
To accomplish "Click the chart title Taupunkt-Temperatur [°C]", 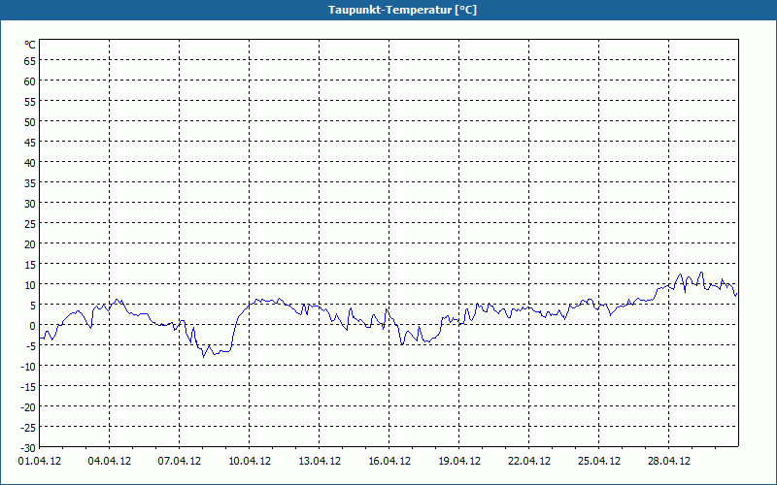I will tap(402, 10).
